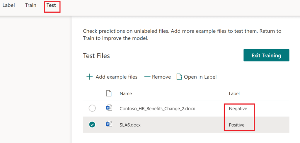Click the Word icon beside SLA6.docx

tap(109, 125)
